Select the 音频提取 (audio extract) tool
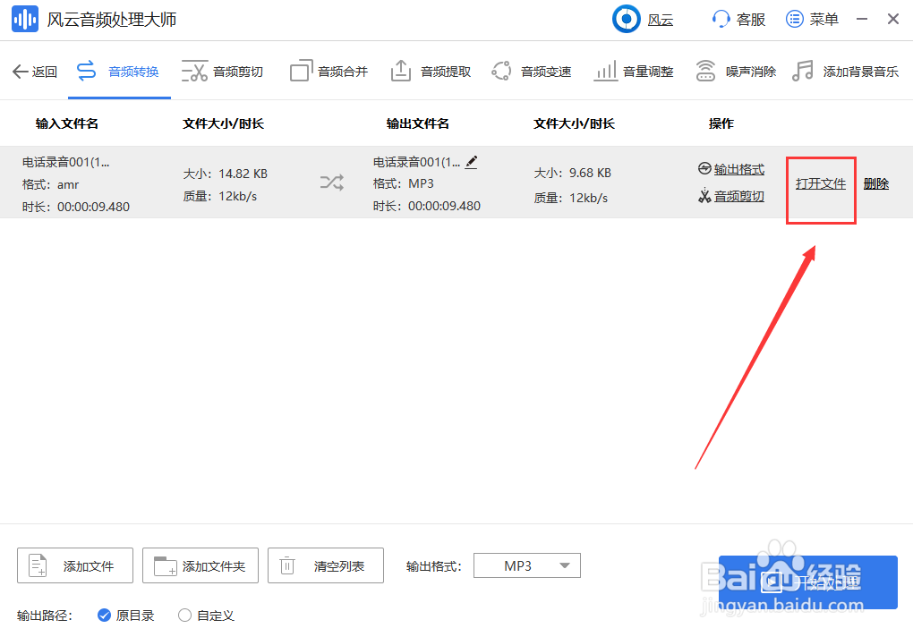The height and width of the screenshot is (637, 913). (430, 71)
